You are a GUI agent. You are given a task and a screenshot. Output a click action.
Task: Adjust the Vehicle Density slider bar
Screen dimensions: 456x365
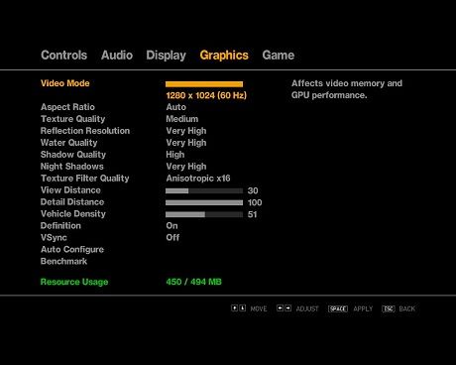[204, 214]
